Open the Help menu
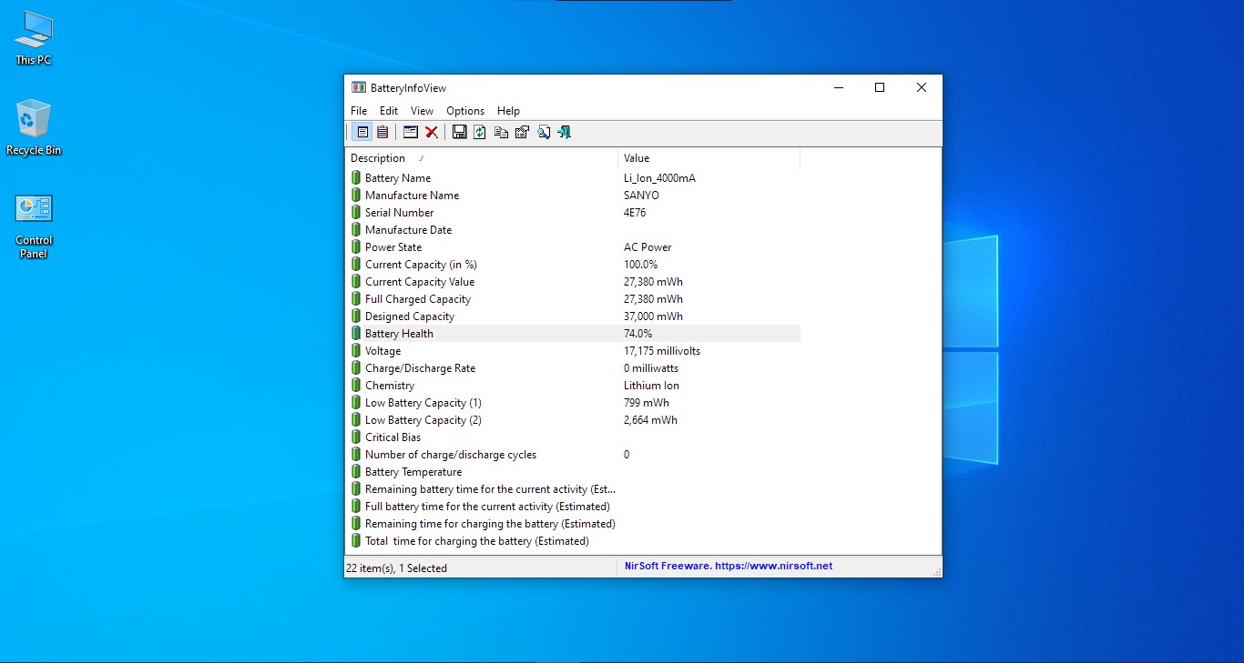This screenshot has height=663, width=1244. pyautogui.click(x=508, y=111)
